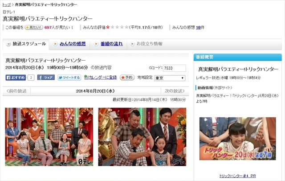Screen dimensions: 285x181
Task: Click the レギュラー放送 schedule text
Action: click(228, 78)
